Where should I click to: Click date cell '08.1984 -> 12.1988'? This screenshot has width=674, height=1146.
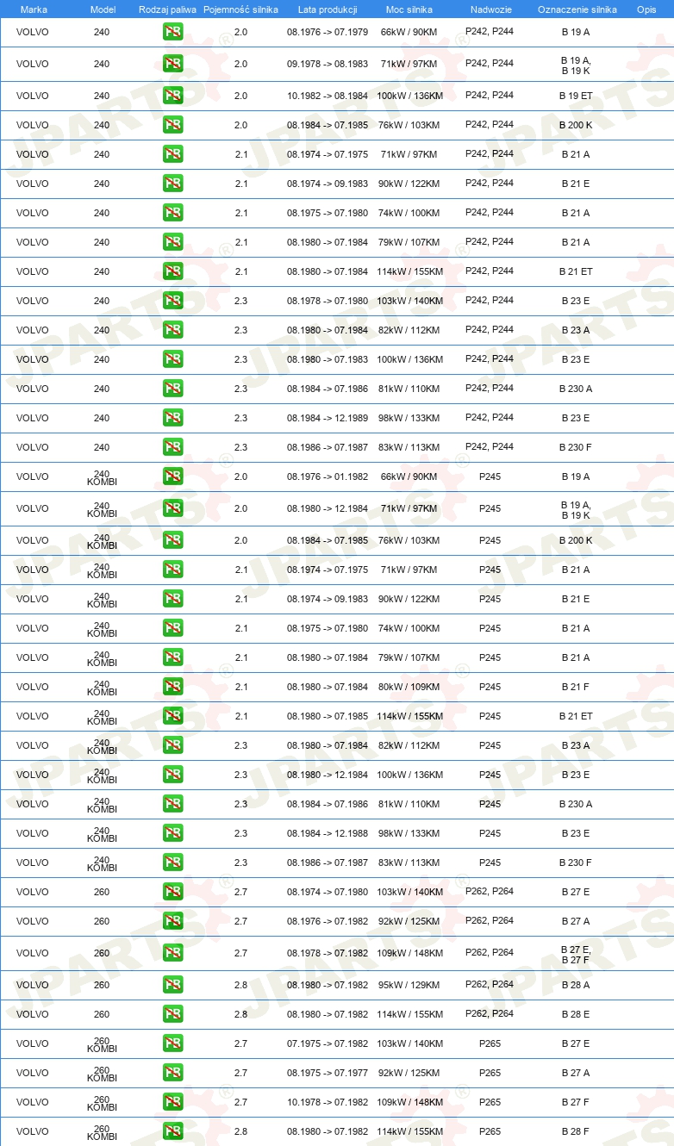(328, 833)
